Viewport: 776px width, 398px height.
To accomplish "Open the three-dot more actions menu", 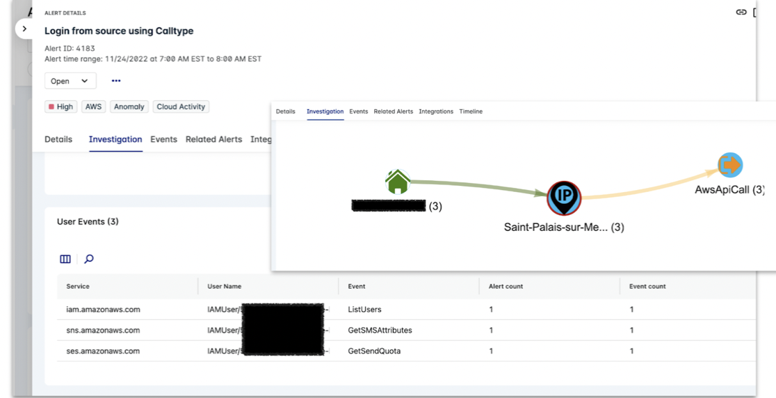I will tap(116, 81).
